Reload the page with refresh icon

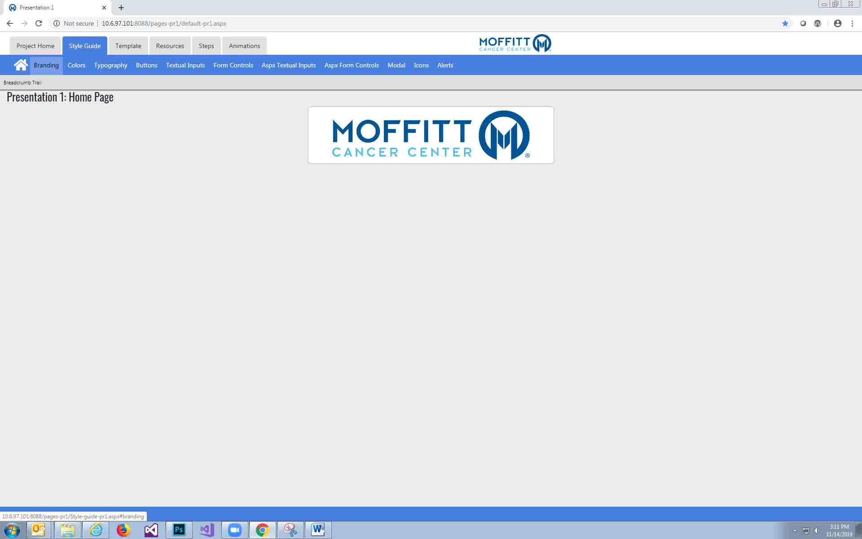click(x=39, y=23)
